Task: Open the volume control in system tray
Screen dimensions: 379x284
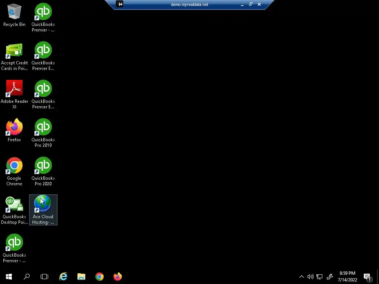Action: click(311, 277)
